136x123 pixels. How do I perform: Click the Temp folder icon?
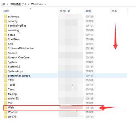5,89
